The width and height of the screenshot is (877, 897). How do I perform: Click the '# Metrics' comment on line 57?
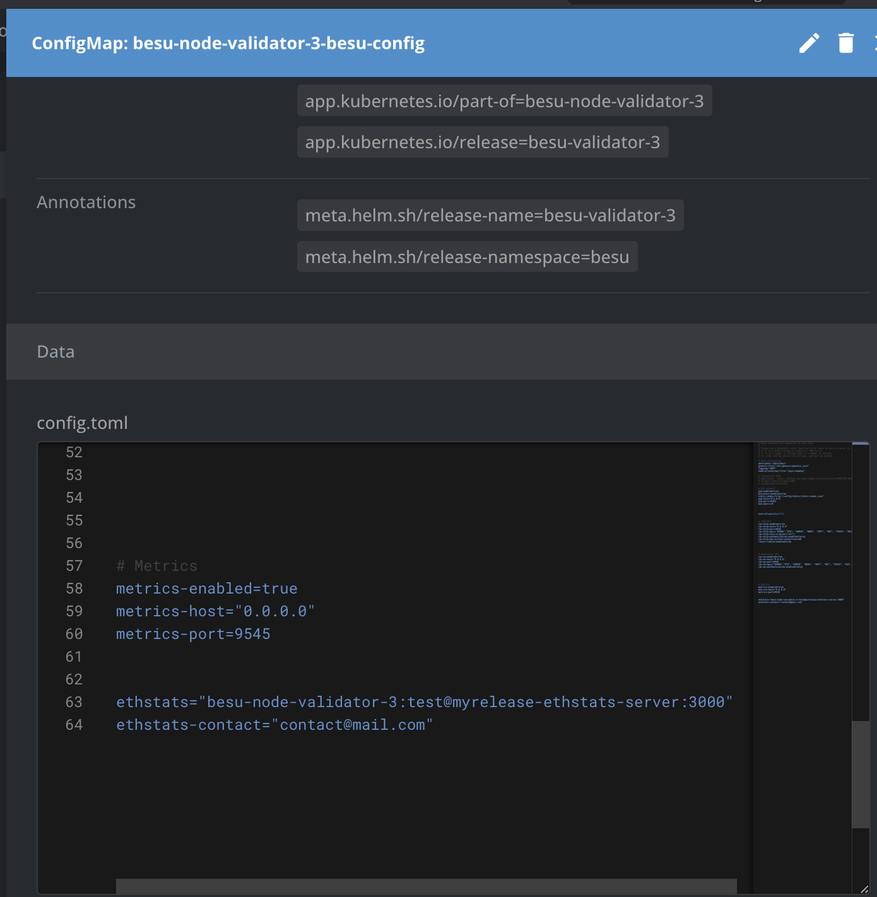click(x=157, y=566)
